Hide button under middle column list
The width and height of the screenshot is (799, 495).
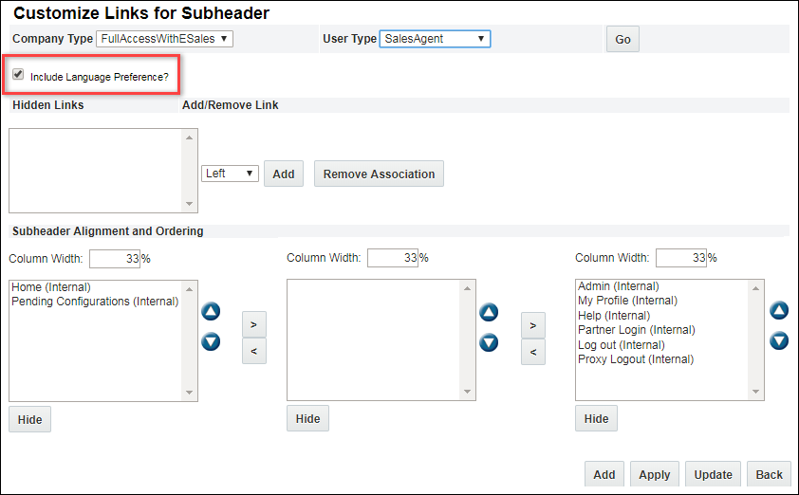click(307, 418)
